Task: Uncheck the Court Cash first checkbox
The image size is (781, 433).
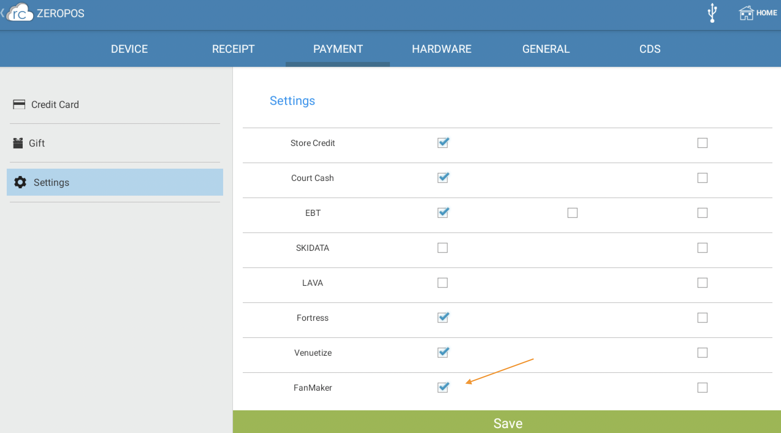Action: click(443, 178)
